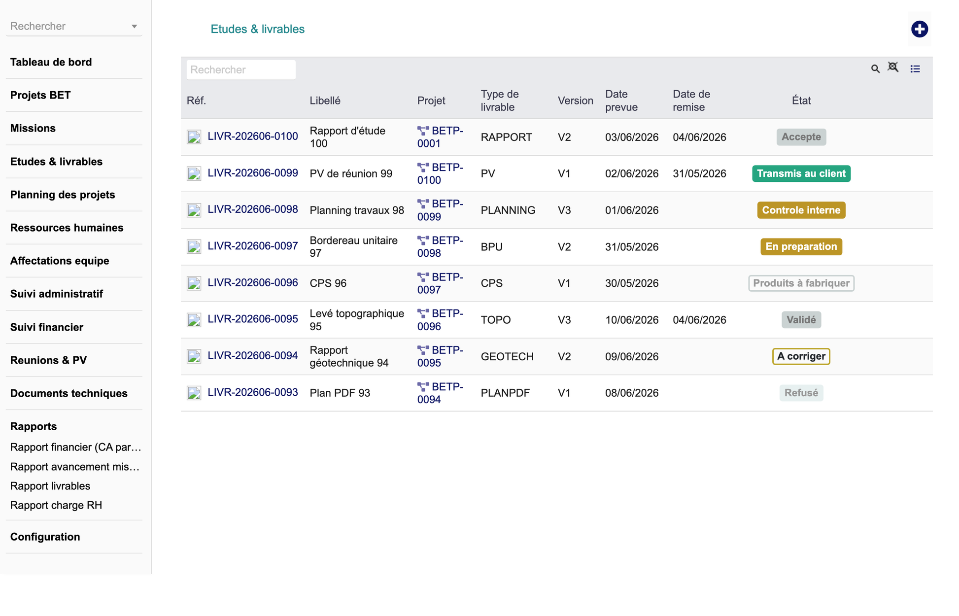The image size is (959, 616).
Task: Click the Produits à fabriquer status badge
Action: [801, 283]
